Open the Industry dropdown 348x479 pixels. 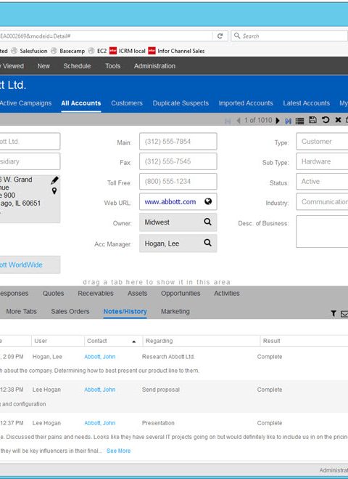coord(322,201)
